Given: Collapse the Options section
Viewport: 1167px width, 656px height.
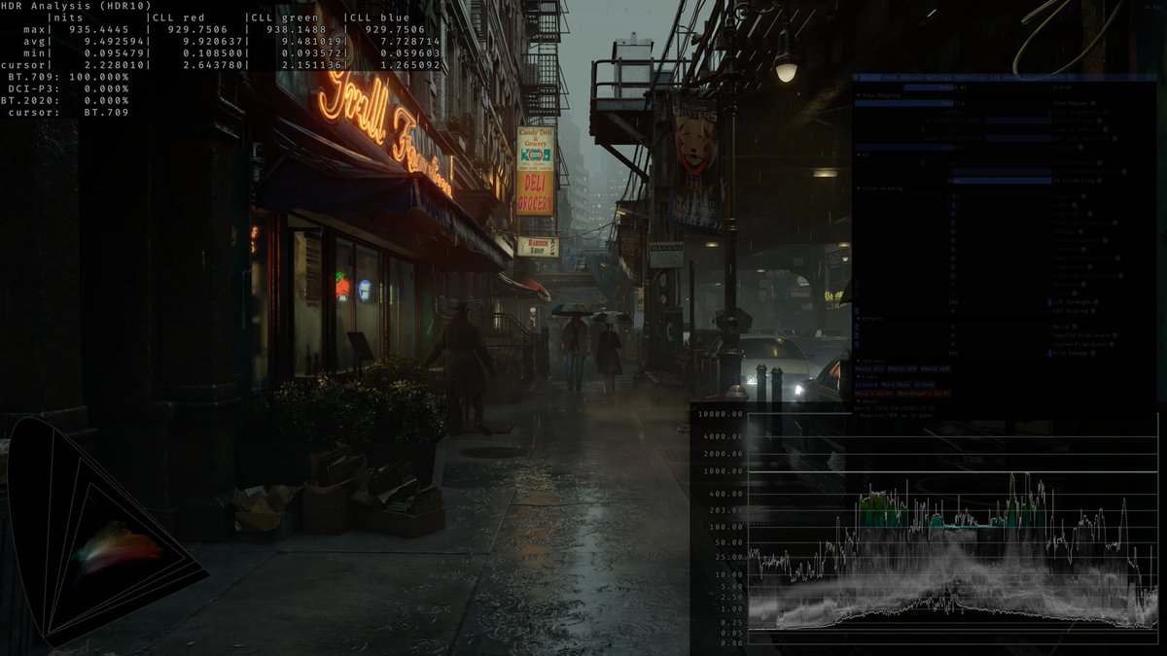Looking at the screenshot, I should 859,361.
